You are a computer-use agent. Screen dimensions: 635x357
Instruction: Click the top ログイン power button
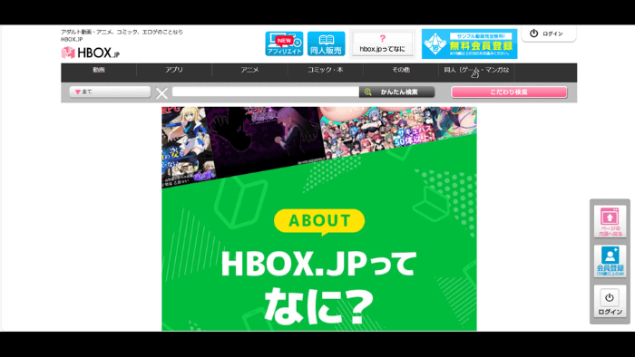(x=549, y=34)
